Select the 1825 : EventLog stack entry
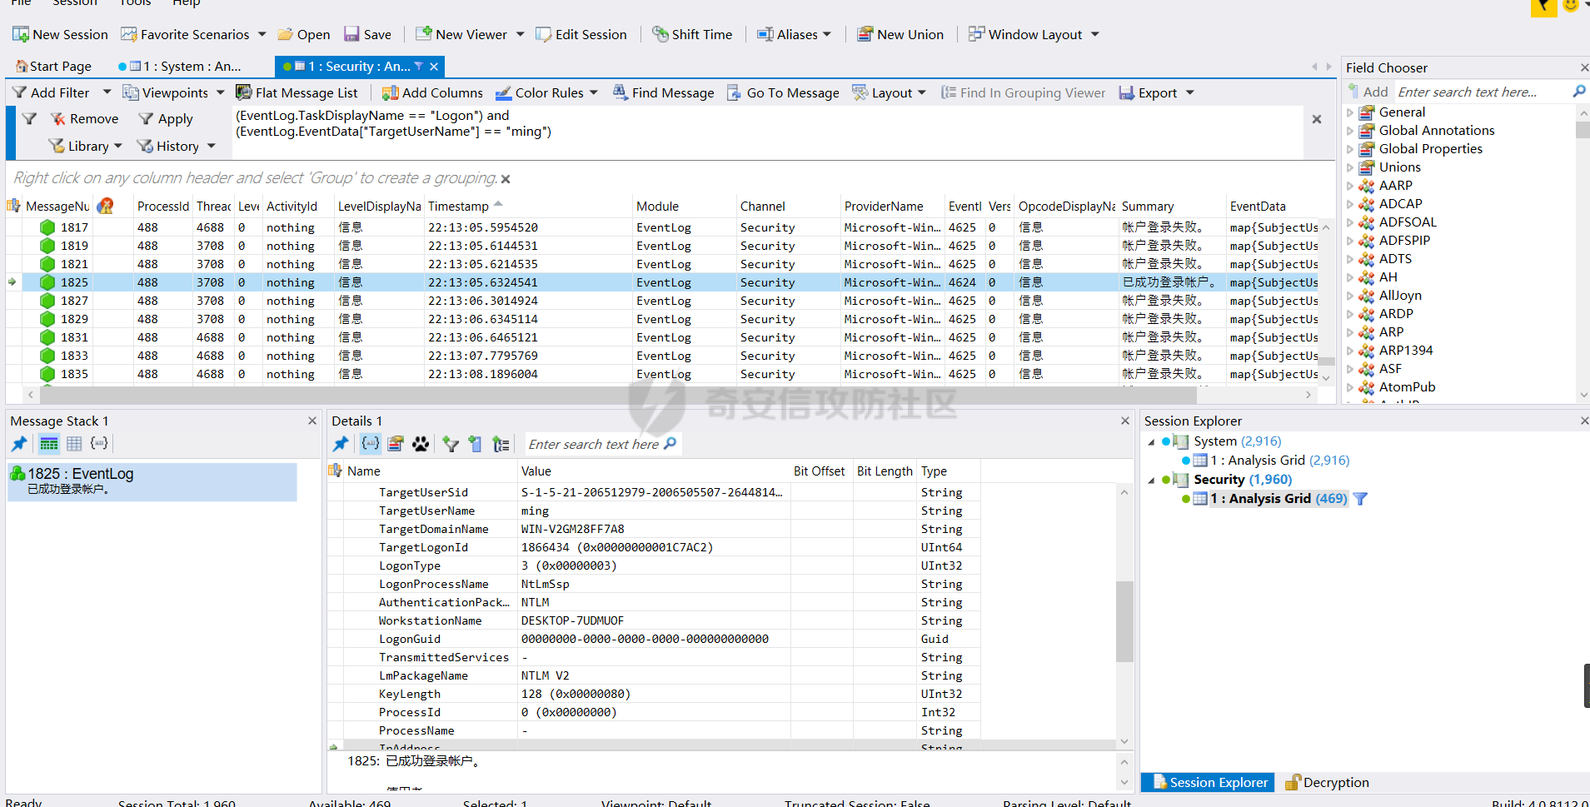The width and height of the screenshot is (1590, 807). tap(152, 481)
